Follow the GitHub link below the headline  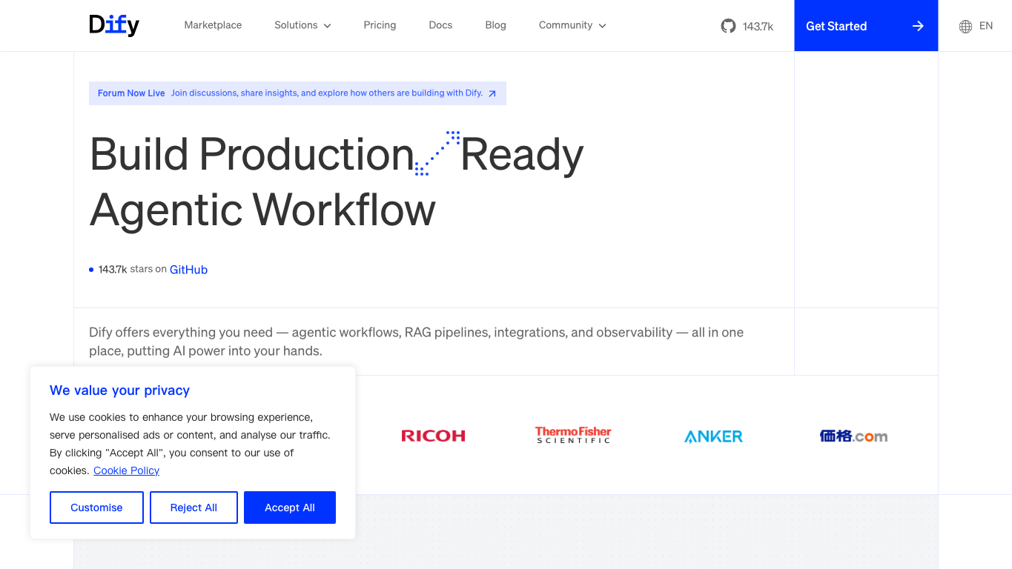pyautogui.click(x=188, y=270)
